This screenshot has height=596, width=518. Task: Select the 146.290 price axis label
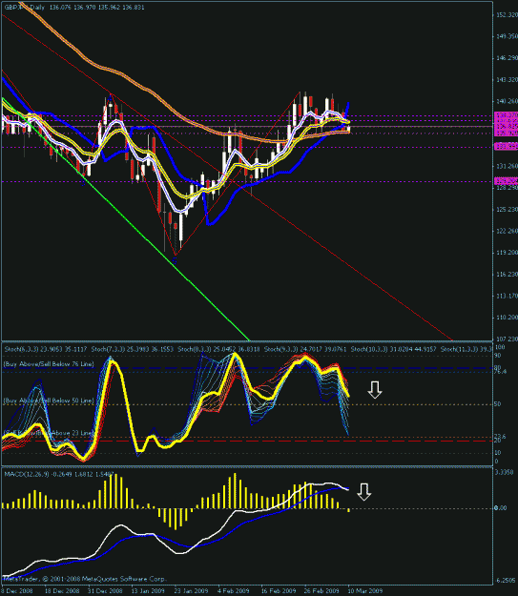[x=507, y=58]
